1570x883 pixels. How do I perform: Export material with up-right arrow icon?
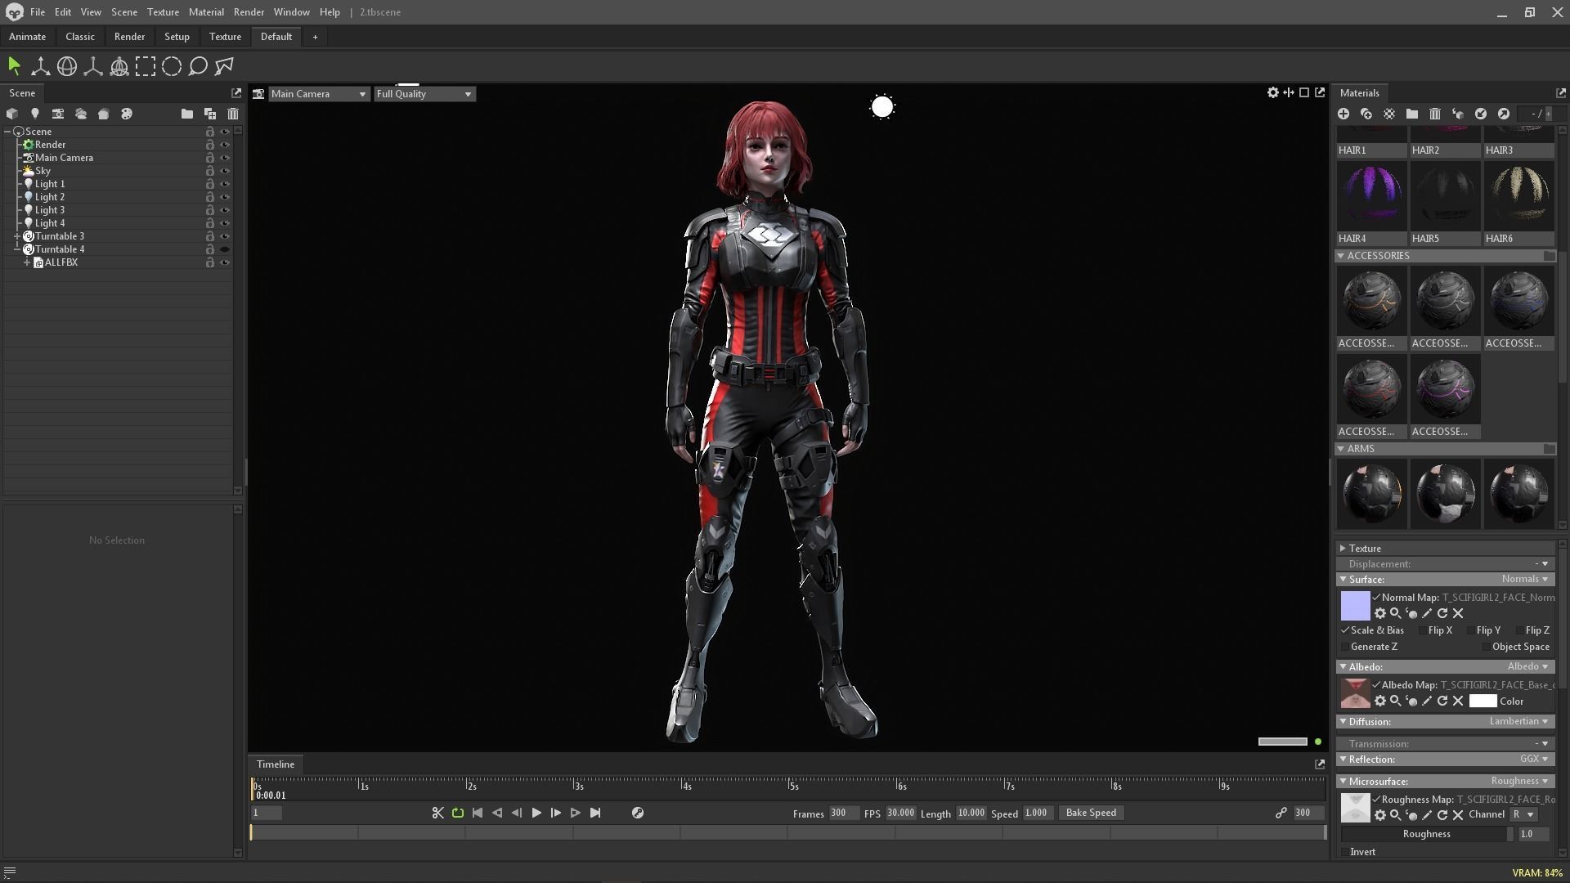point(1503,114)
